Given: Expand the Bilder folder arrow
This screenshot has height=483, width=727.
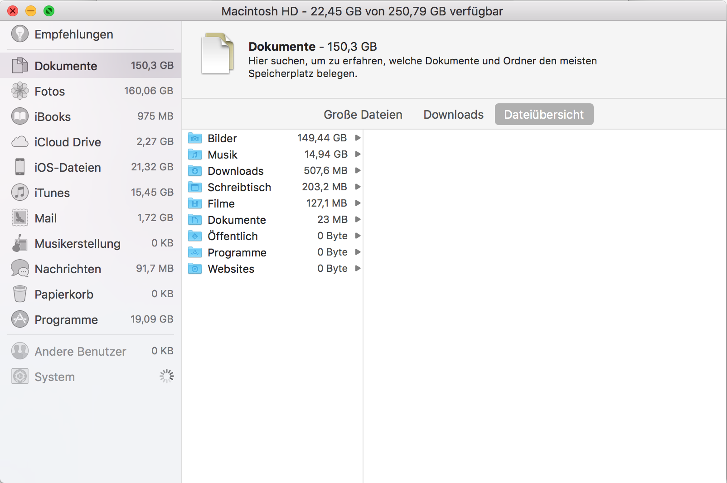Looking at the screenshot, I should (x=358, y=138).
